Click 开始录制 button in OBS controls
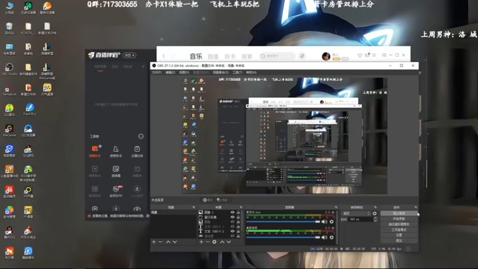 coord(399,219)
